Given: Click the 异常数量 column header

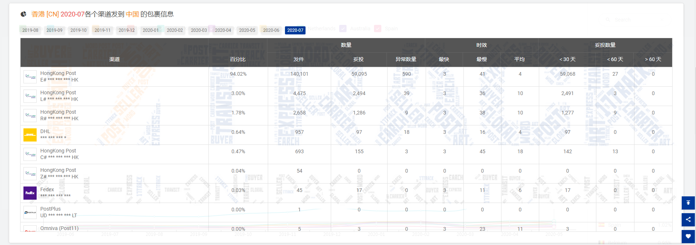Looking at the screenshot, I should point(406,59).
